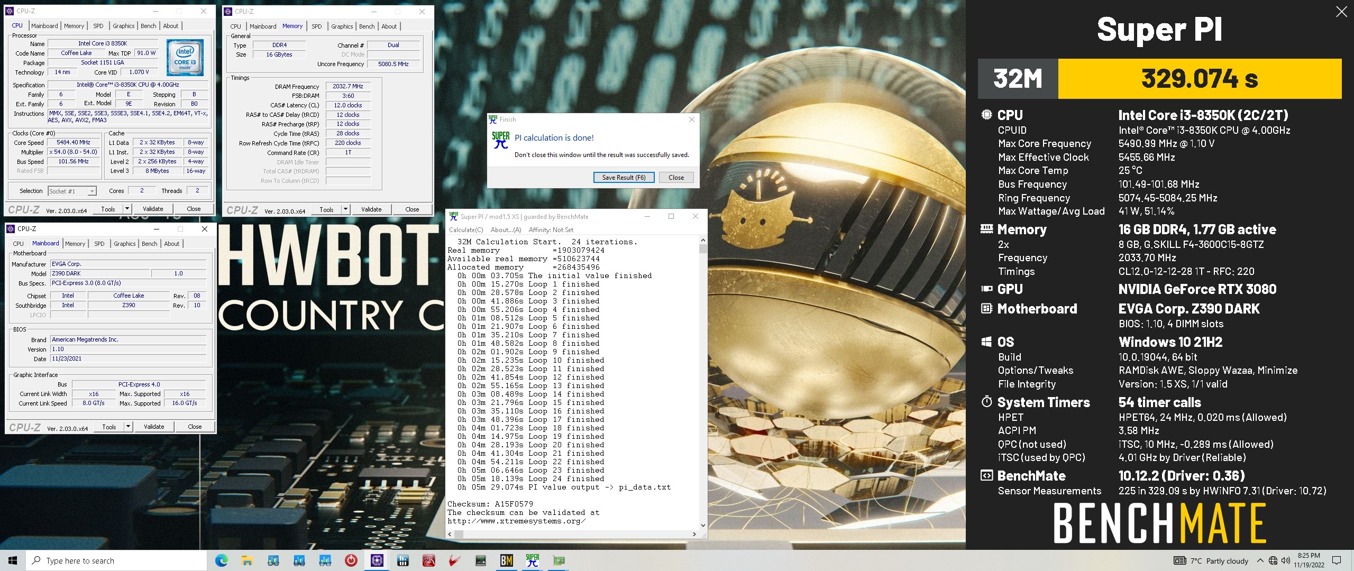Screen dimensions: 1354x571
Task: Open About...(A) menu in Super PI
Action: (506, 230)
